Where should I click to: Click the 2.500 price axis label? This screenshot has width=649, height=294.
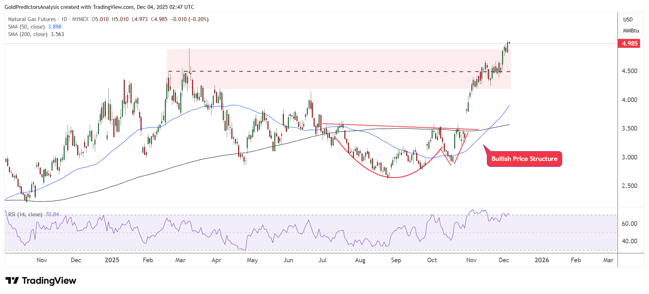[x=629, y=186]
